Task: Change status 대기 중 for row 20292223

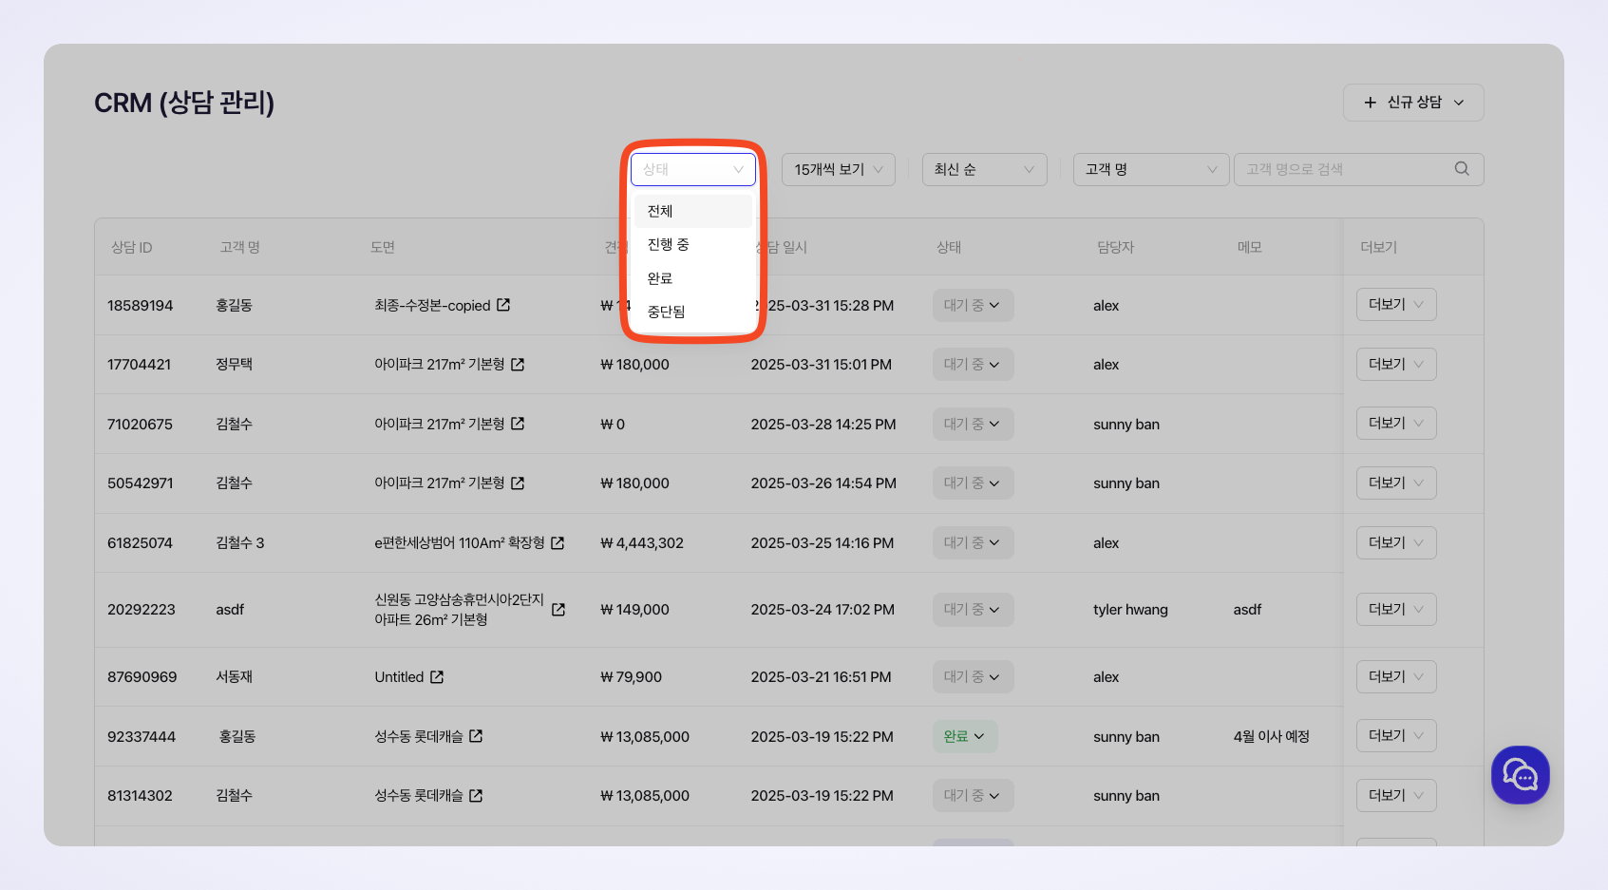Action: tap(973, 610)
